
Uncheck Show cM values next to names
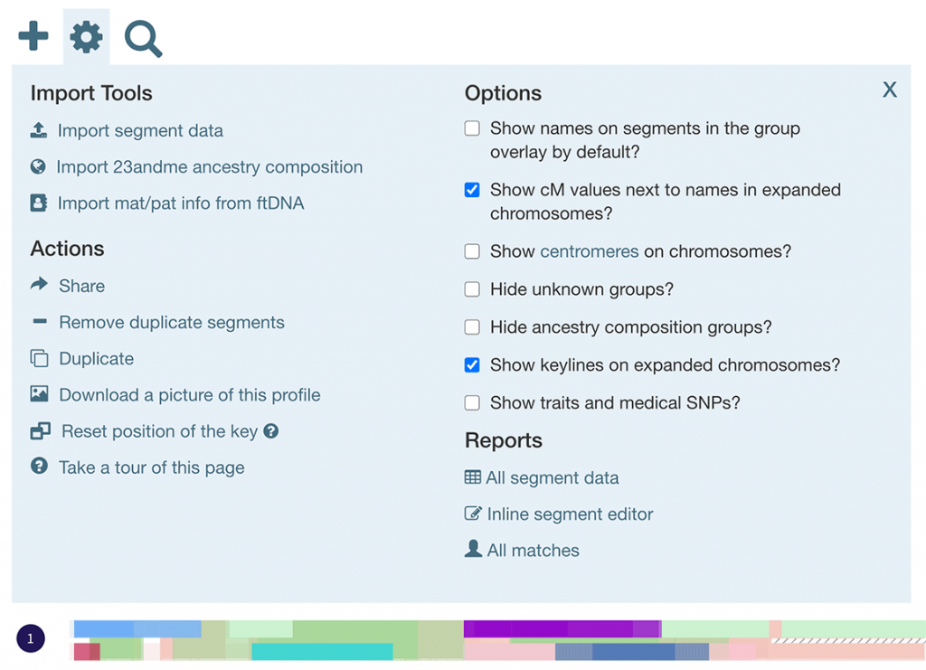[471, 190]
